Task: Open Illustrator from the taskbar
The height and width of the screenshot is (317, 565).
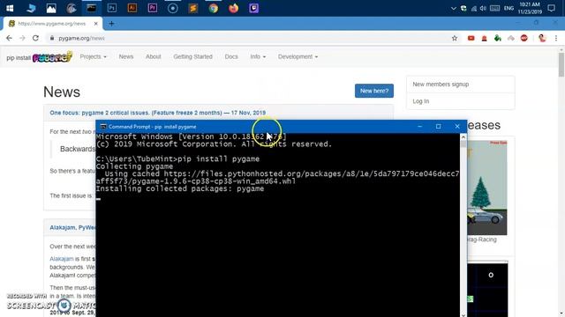Action: coord(132,8)
